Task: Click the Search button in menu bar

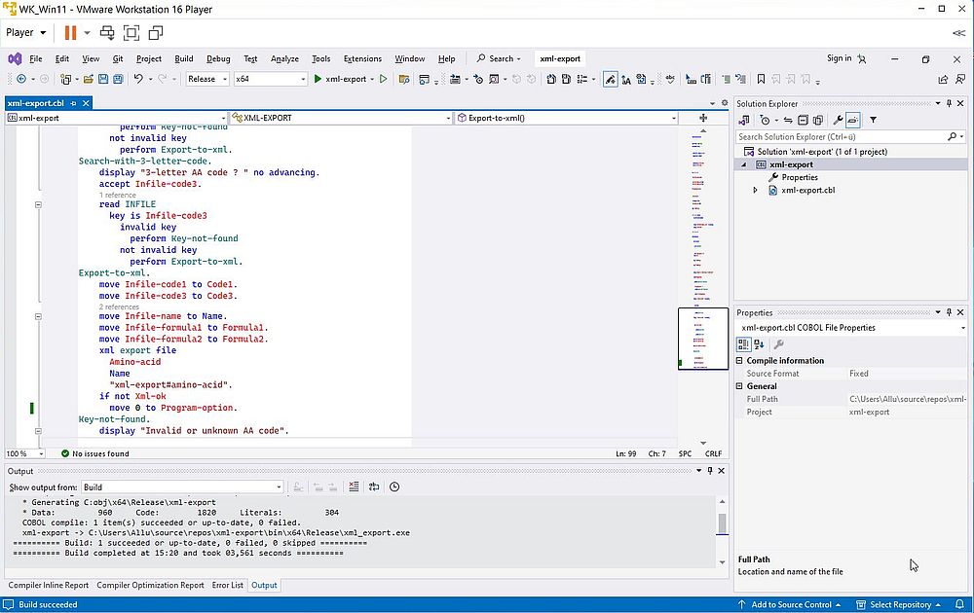Action: point(499,59)
